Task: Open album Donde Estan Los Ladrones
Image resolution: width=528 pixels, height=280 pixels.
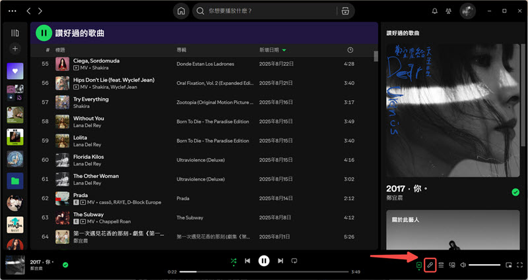Action: (x=205, y=64)
